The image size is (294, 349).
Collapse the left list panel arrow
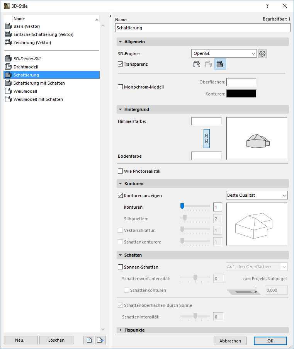coord(110,16)
